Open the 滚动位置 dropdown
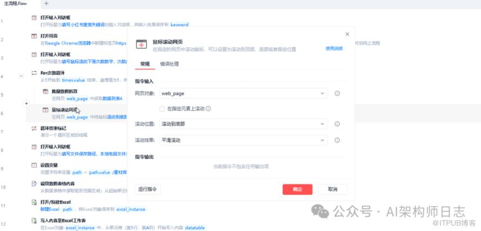481x231 pixels. 243,124
